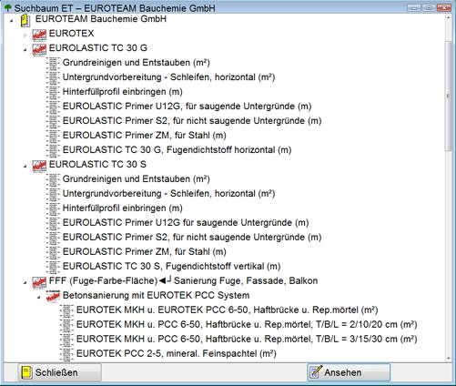Click the EUROLASTIC TC 30 G catalog icon
This screenshot has height=386, width=456.
tap(39, 49)
